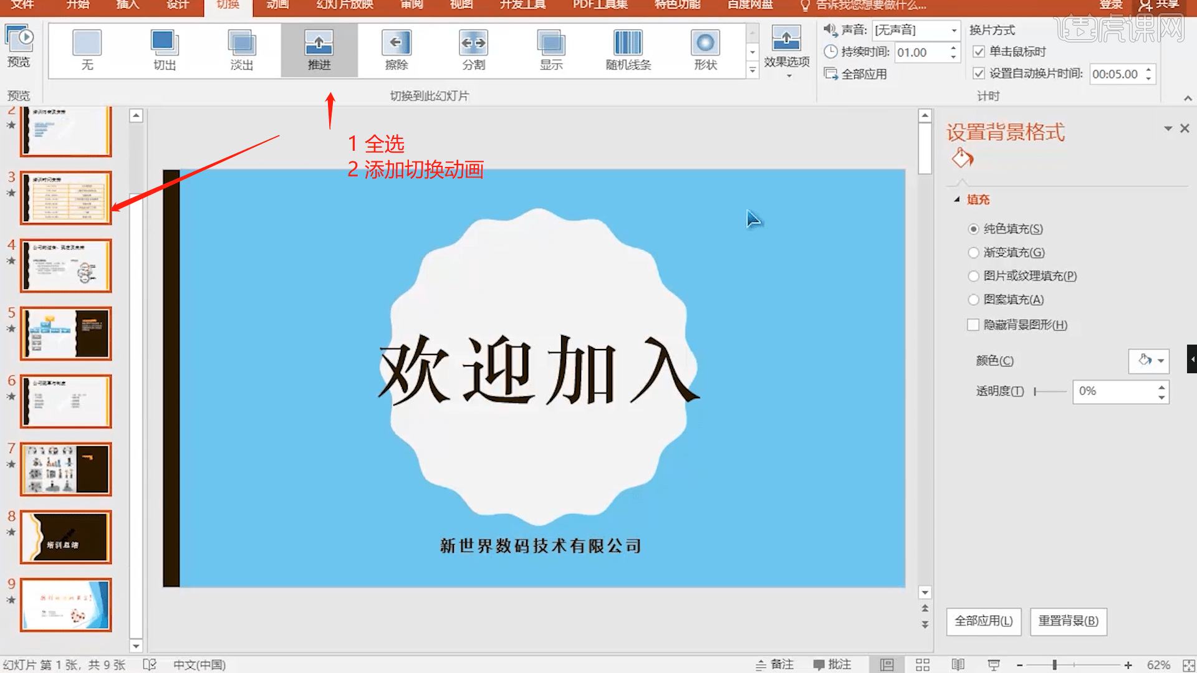Click spell check icon in status bar
This screenshot has height=673, width=1197.
click(150, 665)
